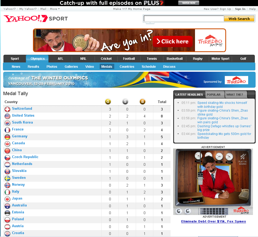Click the Germany flag icon

pos(7,137)
